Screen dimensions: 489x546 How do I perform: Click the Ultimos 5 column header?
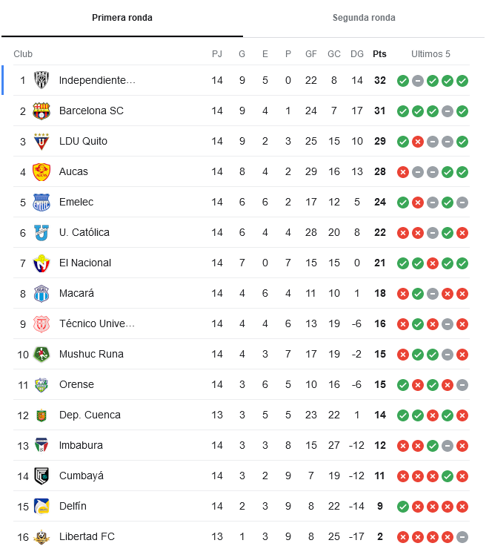(x=430, y=54)
